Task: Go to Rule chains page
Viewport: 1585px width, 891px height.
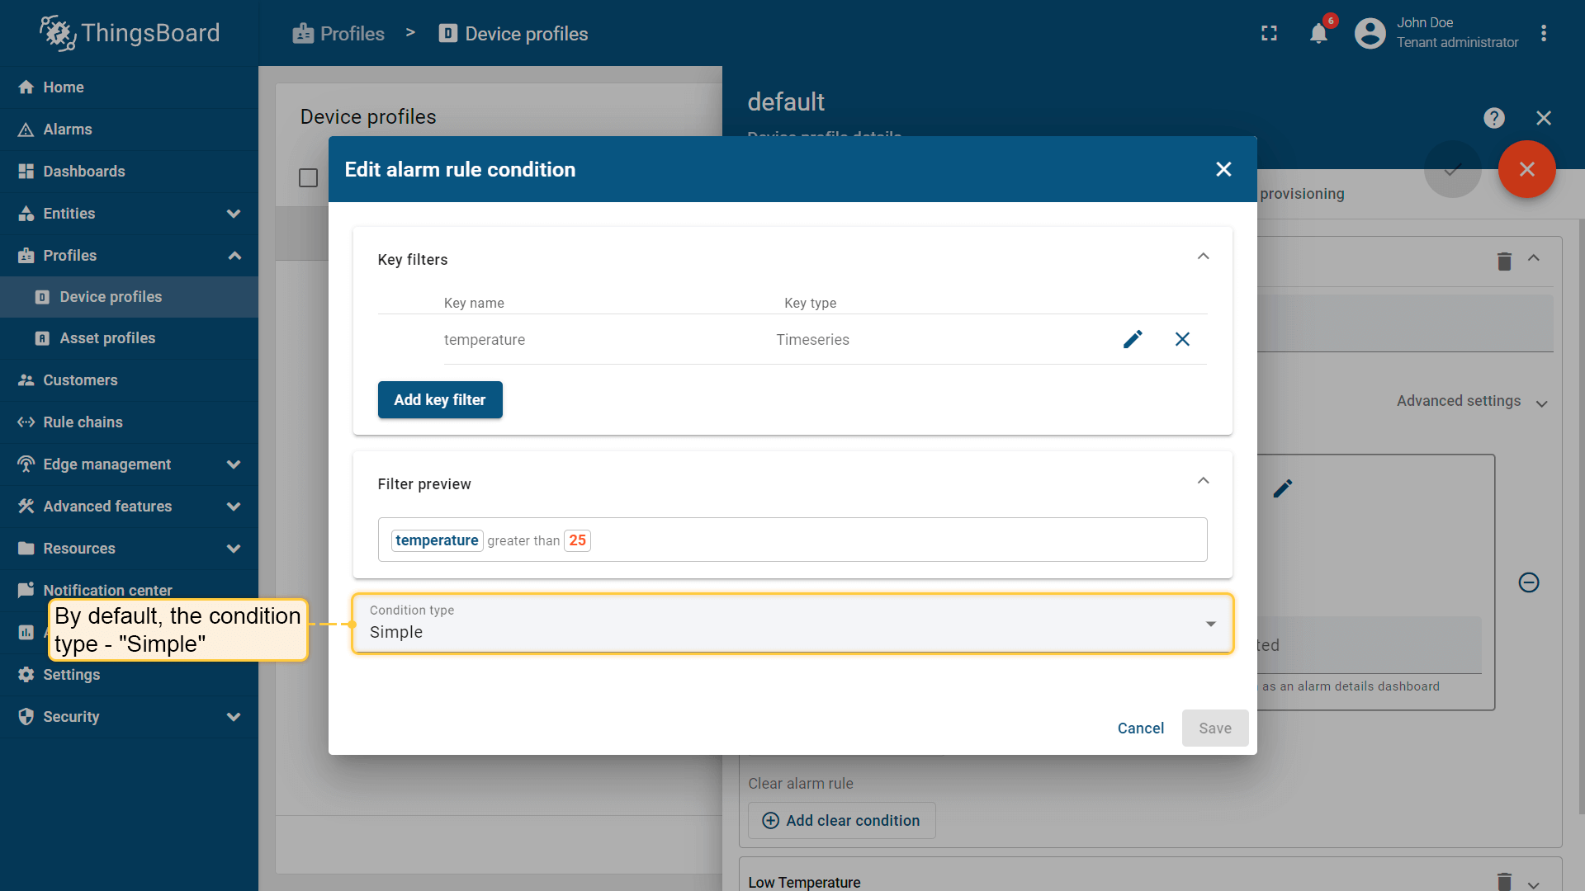Action: click(83, 422)
